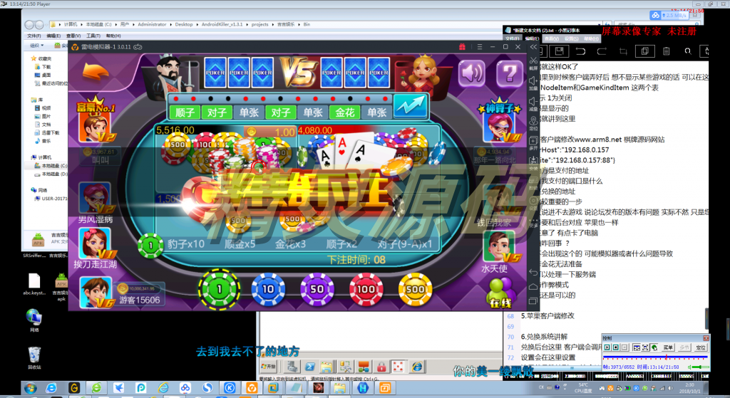
Task: Open Explorer 编辑(E) menu
Action: 53,36
